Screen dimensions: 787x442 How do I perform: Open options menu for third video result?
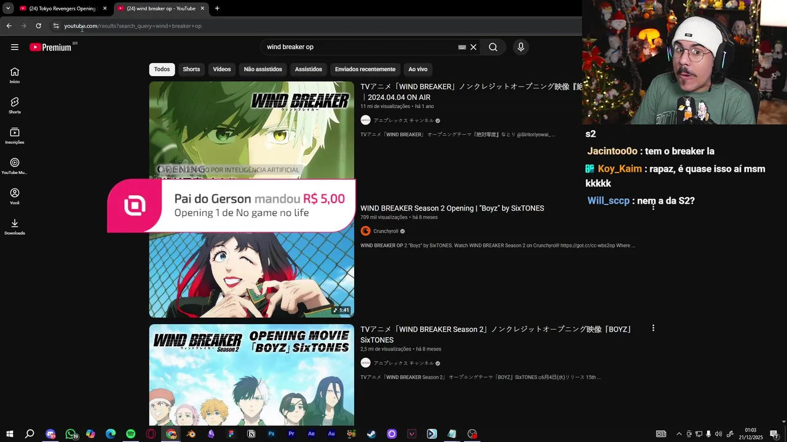click(x=653, y=328)
